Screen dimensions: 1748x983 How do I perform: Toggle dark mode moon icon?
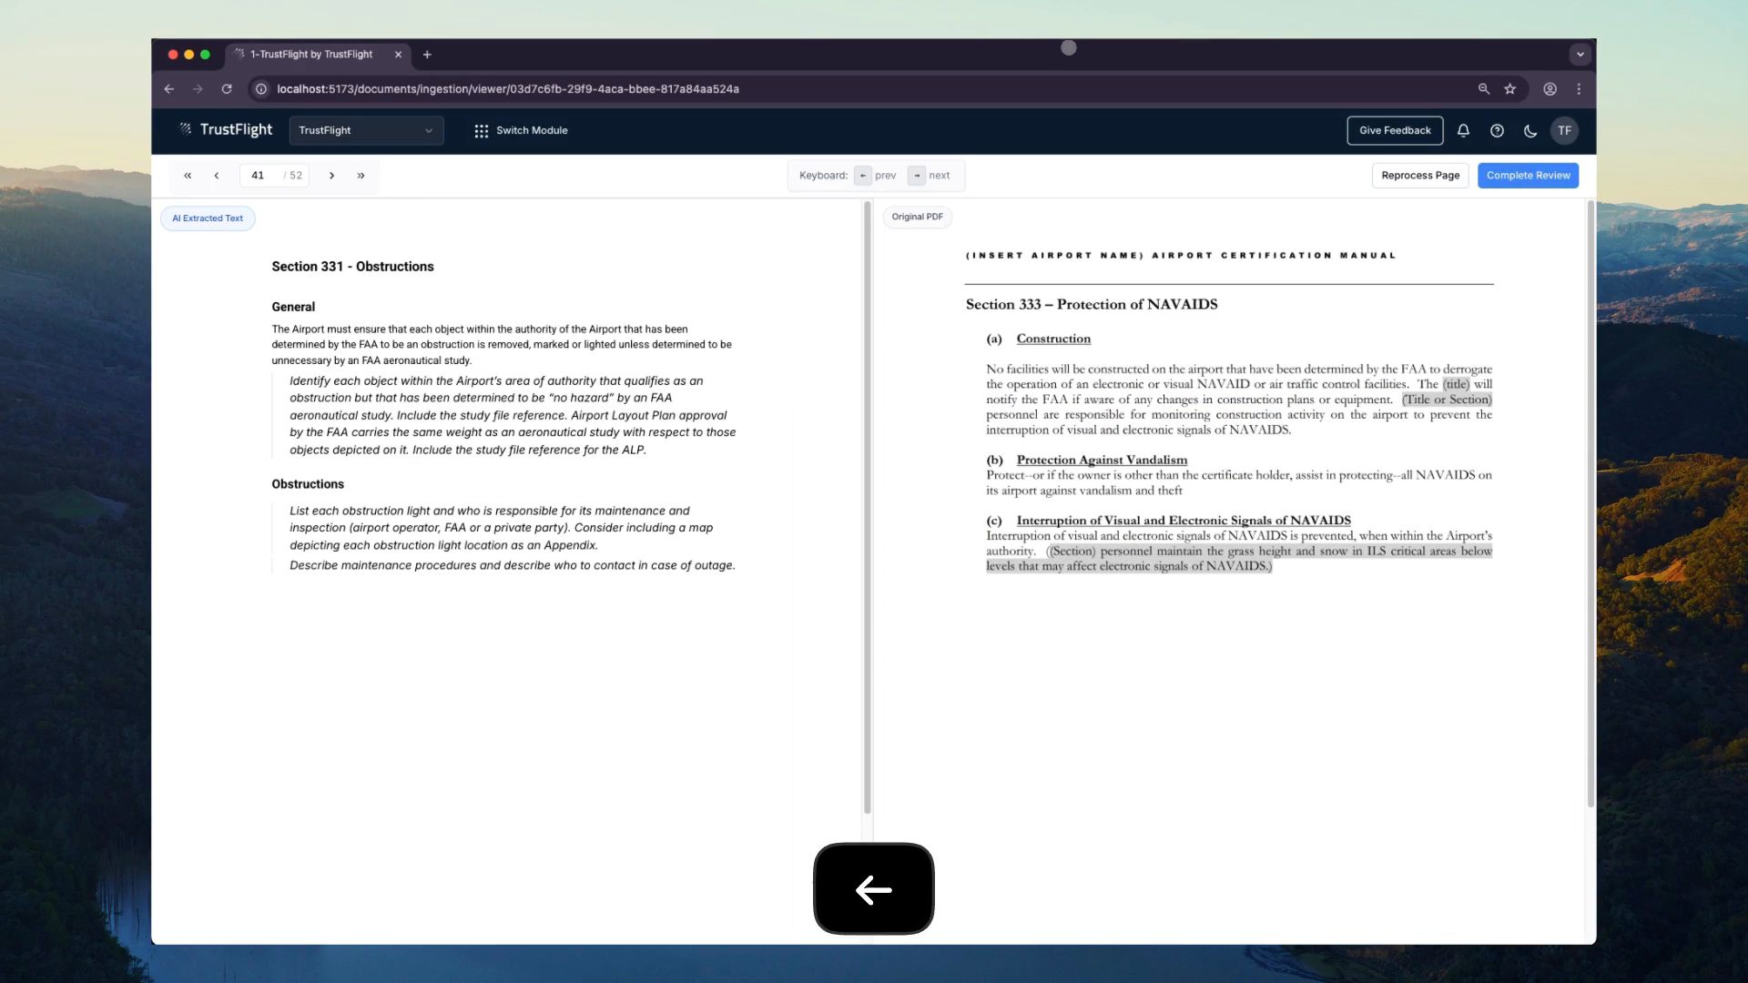1530,130
